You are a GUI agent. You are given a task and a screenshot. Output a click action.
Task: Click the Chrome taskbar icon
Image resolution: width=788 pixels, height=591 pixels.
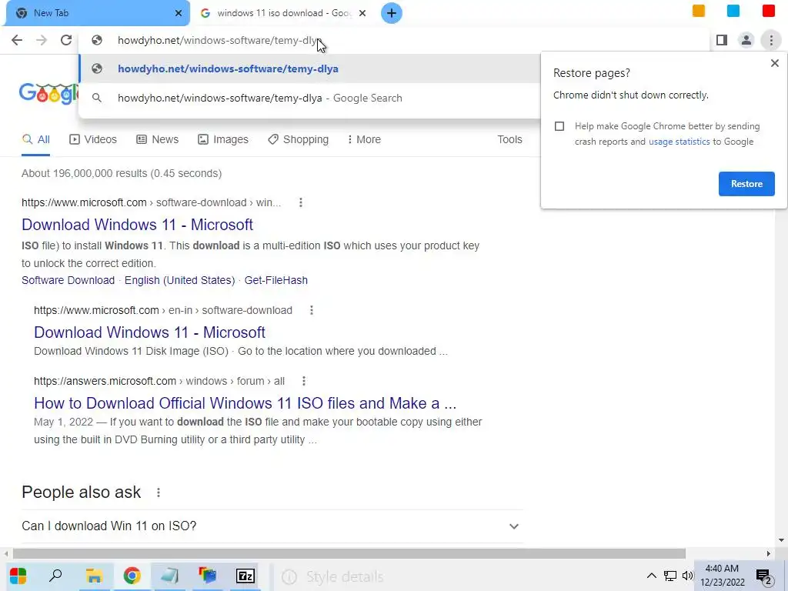click(132, 576)
